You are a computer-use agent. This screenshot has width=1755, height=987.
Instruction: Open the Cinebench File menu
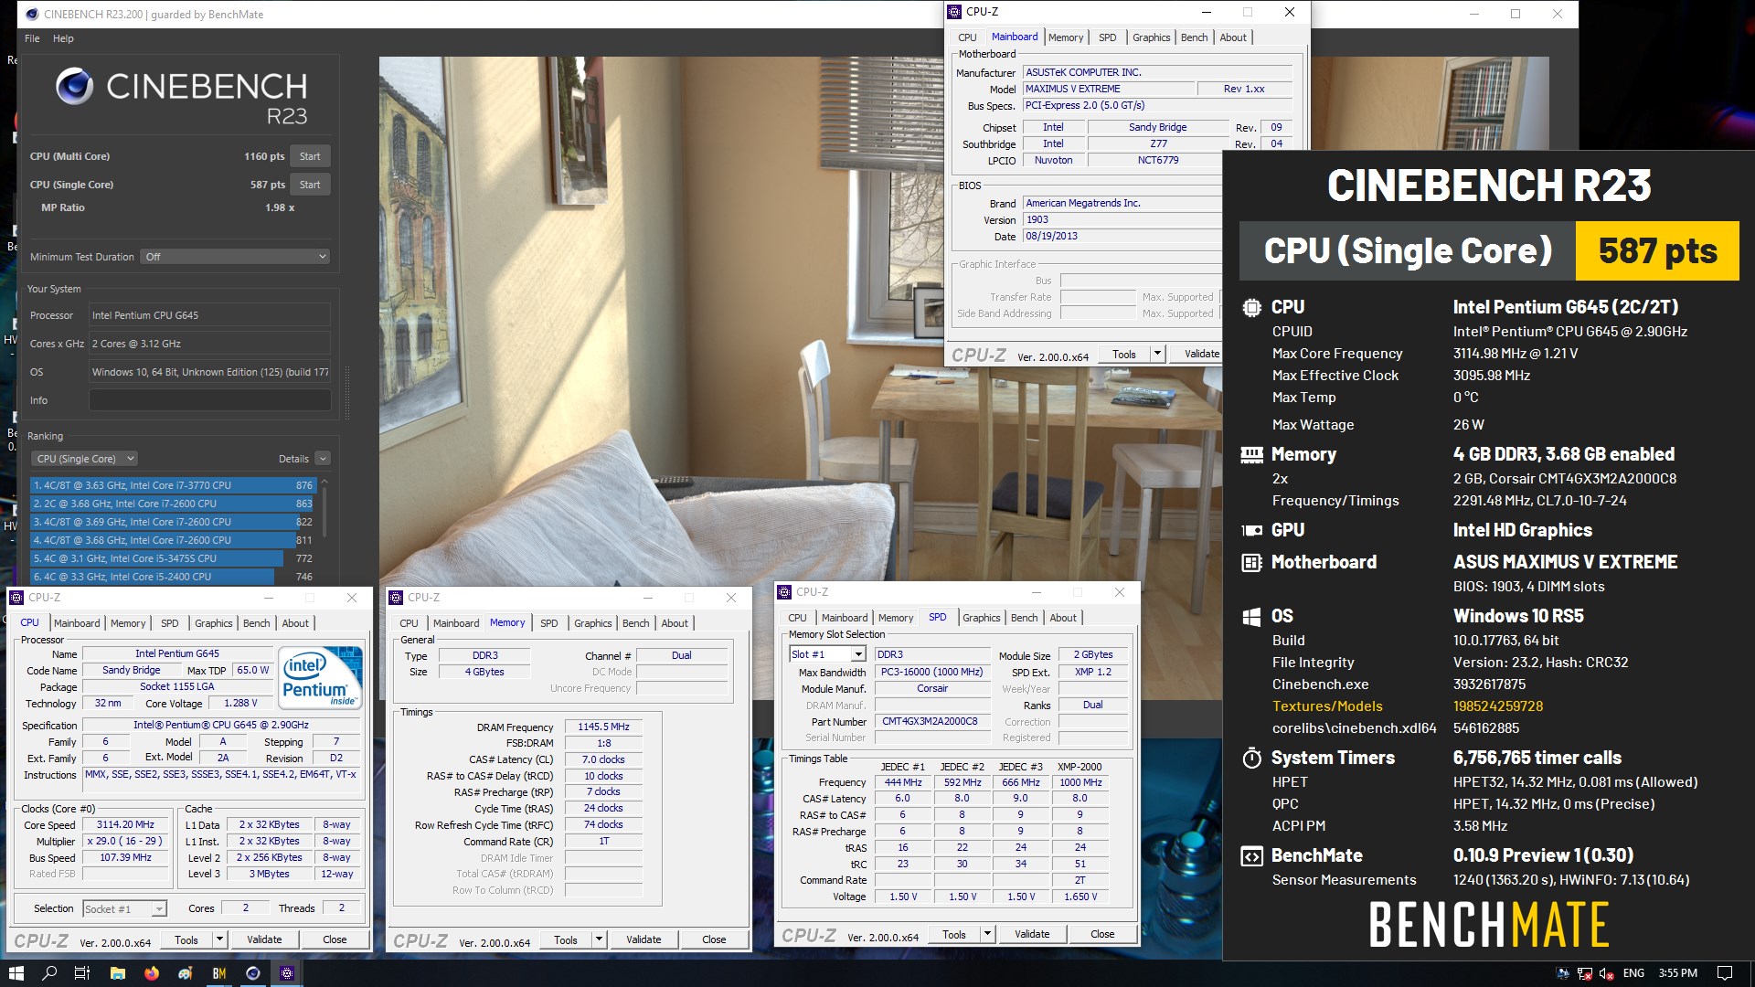point(32,38)
